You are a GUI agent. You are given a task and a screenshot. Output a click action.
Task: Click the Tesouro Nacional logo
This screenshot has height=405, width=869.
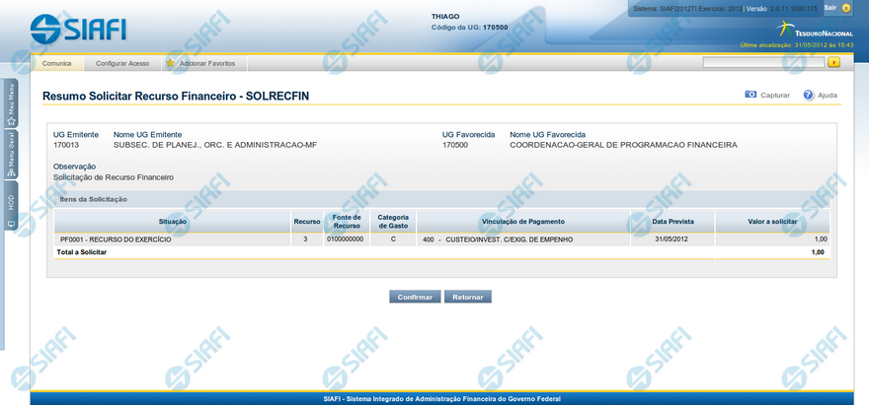813,30
